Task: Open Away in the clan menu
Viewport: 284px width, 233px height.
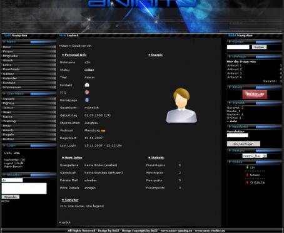Action: click(x=29, y=126)
